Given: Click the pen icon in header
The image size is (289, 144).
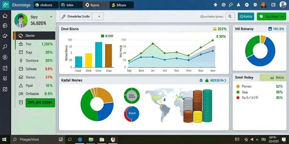Looking at the screenshot, I should (231, 5).
